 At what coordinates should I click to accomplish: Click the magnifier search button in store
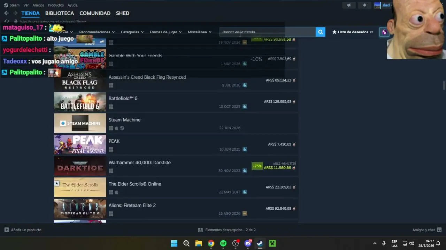(320, 32)
